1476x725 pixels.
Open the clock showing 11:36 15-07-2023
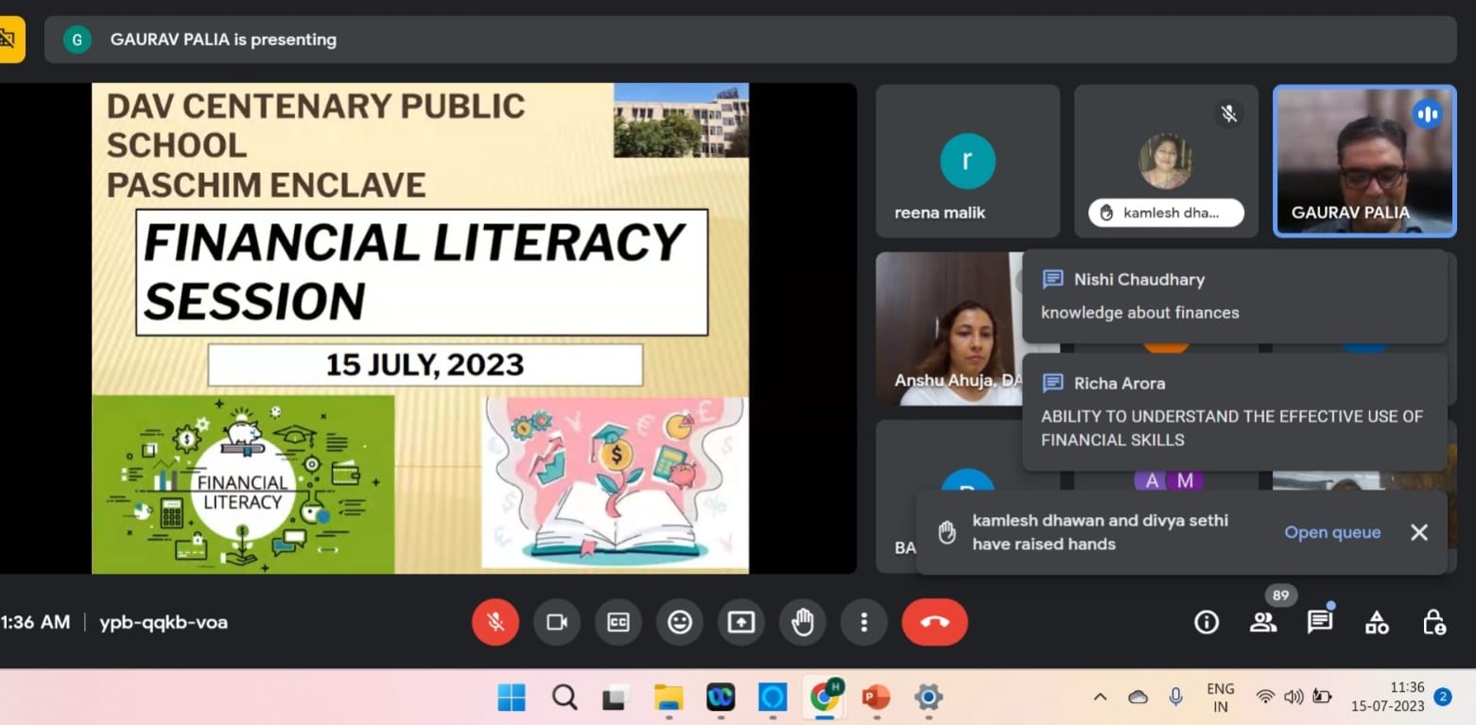click(x=1388, y=698)
